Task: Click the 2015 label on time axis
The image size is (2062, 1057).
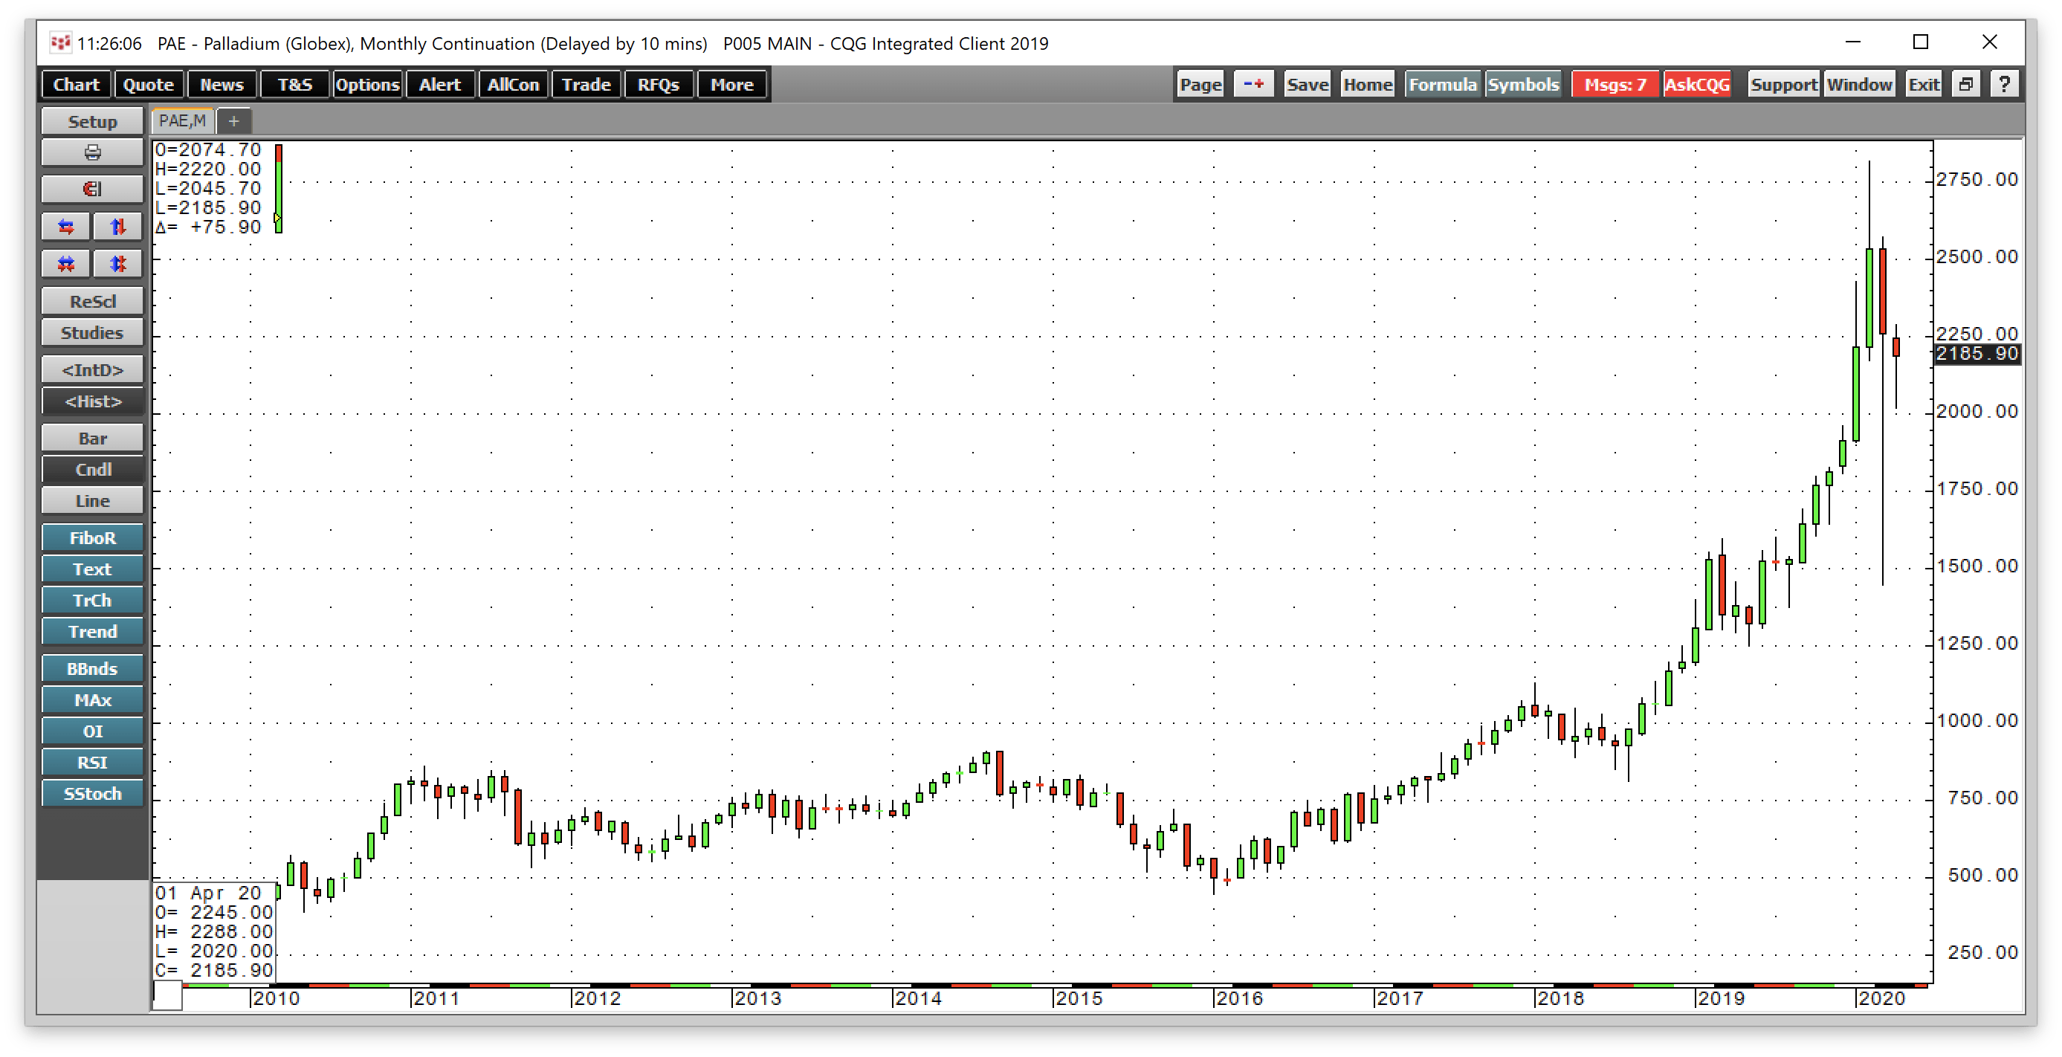Action: coord(1079,998)
